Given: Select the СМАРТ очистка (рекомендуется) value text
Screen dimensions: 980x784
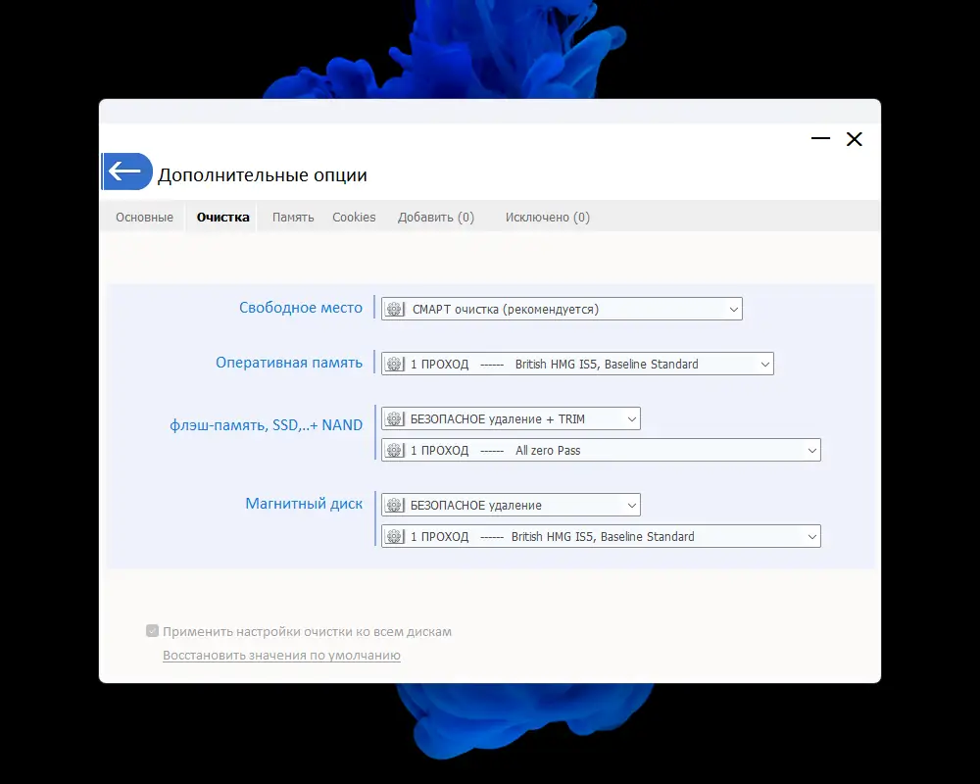Looking at the screenshot, I should coord(506,309).
